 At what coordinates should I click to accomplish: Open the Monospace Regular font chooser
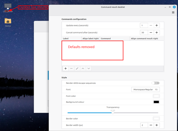145,89
